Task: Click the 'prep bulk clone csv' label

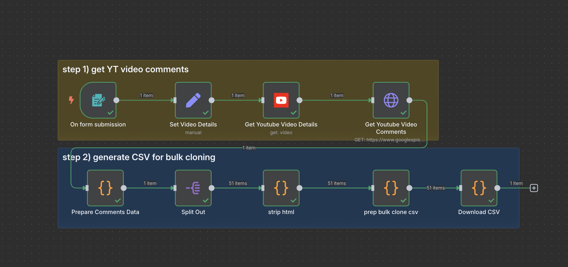Action: 391,212
